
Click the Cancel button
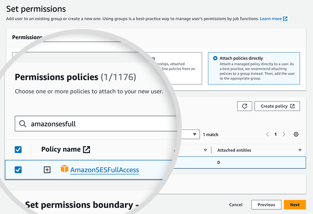click(x=236, y=205)
